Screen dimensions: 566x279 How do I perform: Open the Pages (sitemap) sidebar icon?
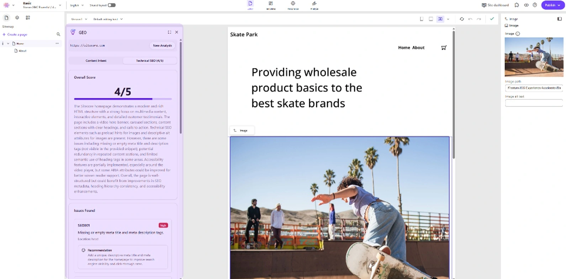pos(6,18)
